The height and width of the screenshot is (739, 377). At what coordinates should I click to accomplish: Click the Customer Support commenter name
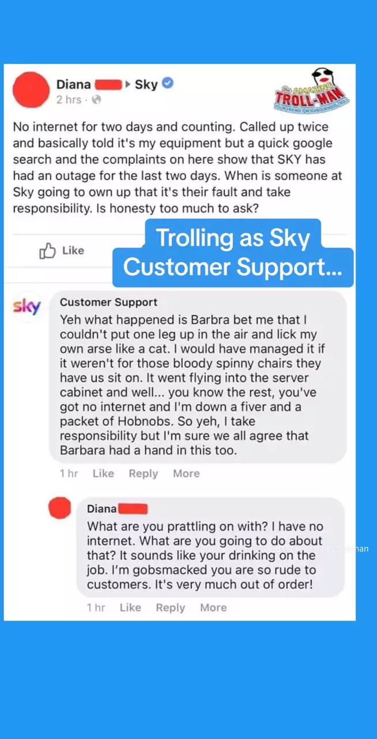108,302
